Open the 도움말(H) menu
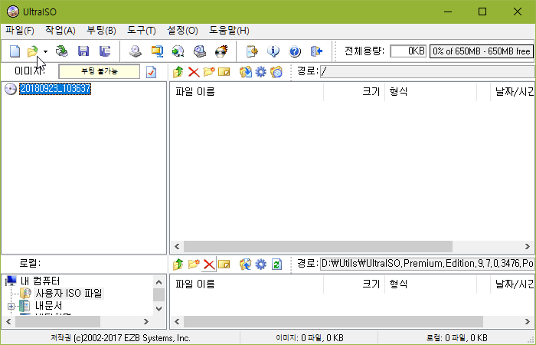The image size is (536, 345). click(x=229, y=31)
